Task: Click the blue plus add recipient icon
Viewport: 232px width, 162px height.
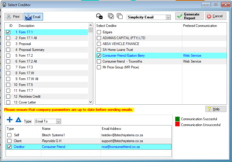Action: 10,120
